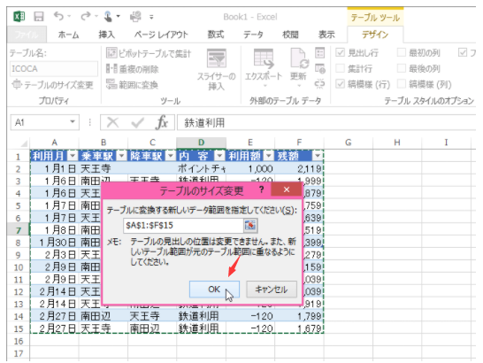The image size is (483, 363).
Task: Enable the 集計行 checkbox
Action: click(x=340, y=68)
